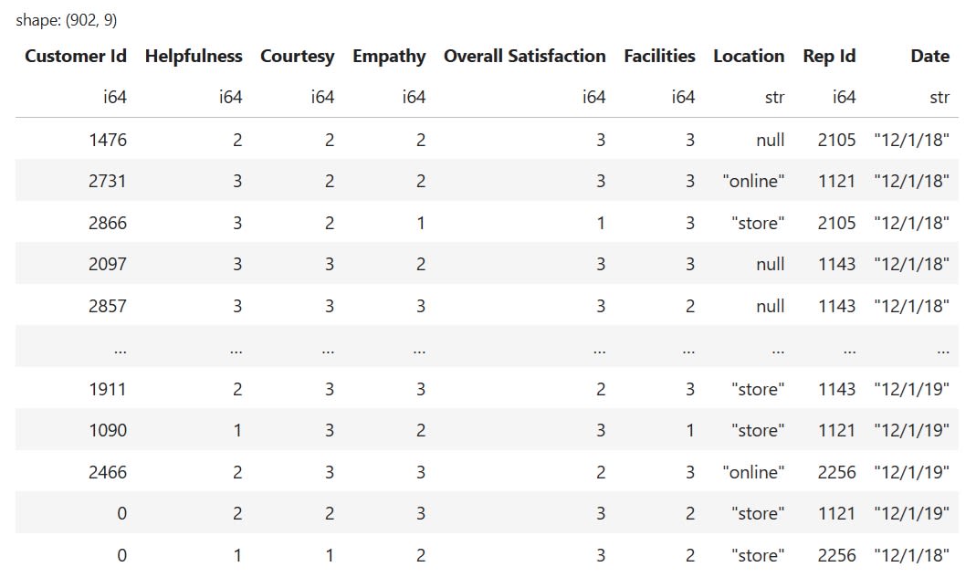Select the Customer Id 1090 cell
This screenshot has width=976, height=588.
[108, 430]
